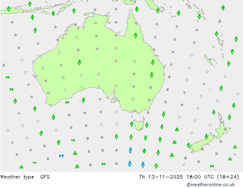Select the rightmost blue snow-shower symbol
Screen dimensions: 243x188
click(x=143, y=165)
